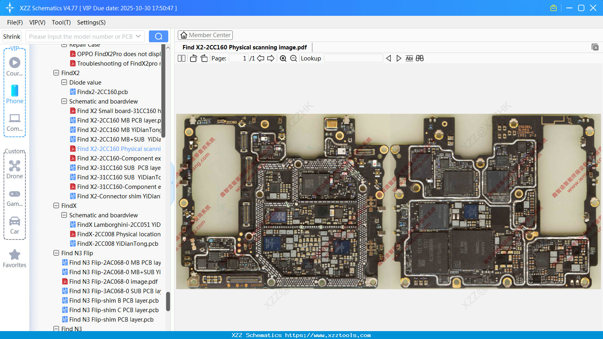
Task: Click the blue model search button
Action: pyautogui.click(x=158, y=36)
